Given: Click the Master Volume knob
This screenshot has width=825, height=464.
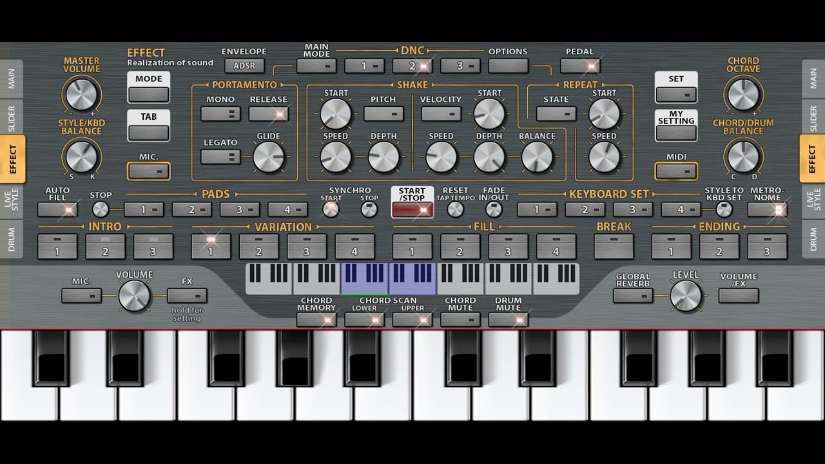Looking at the screenshot, I should point(81,94).
